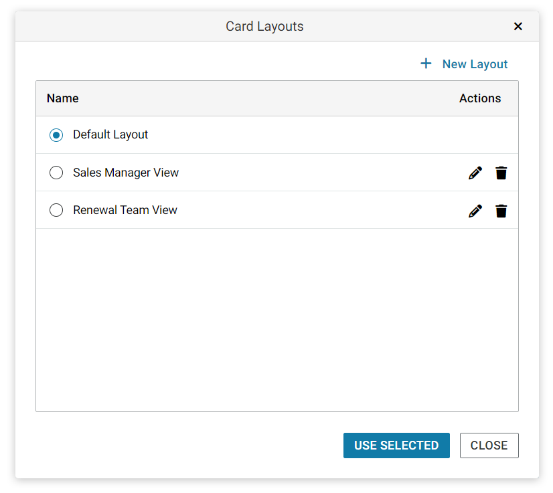
Task: Delete the Renewal Team View layout
Action: [501, 211]
